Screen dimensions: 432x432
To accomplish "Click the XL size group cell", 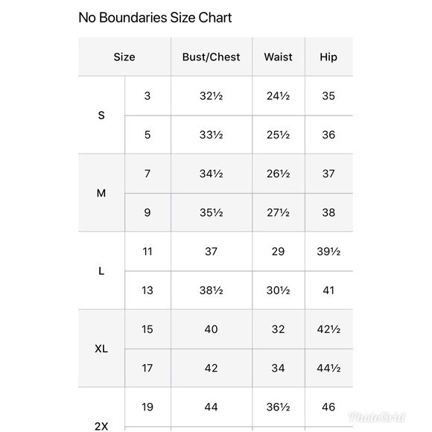I will pos(101,349).
